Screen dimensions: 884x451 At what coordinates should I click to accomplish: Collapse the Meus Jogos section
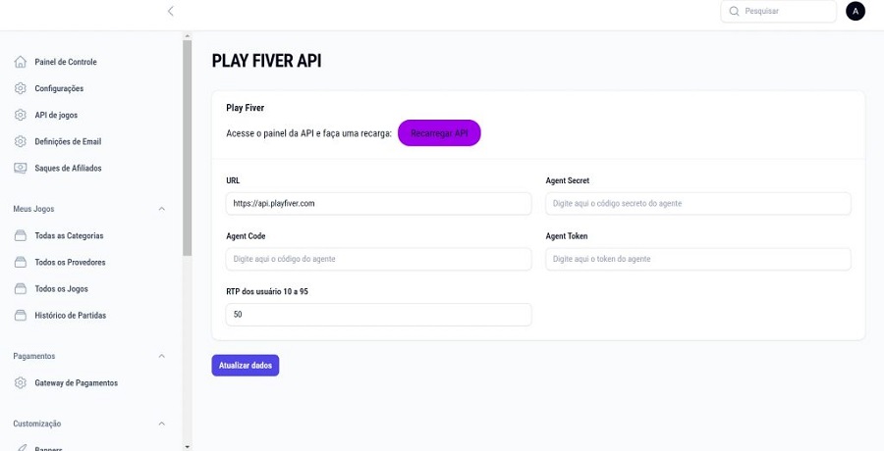point(162,209)
